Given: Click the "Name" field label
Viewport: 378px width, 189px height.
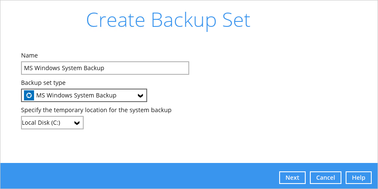Looking at the screenshot, I should point(29,55).
